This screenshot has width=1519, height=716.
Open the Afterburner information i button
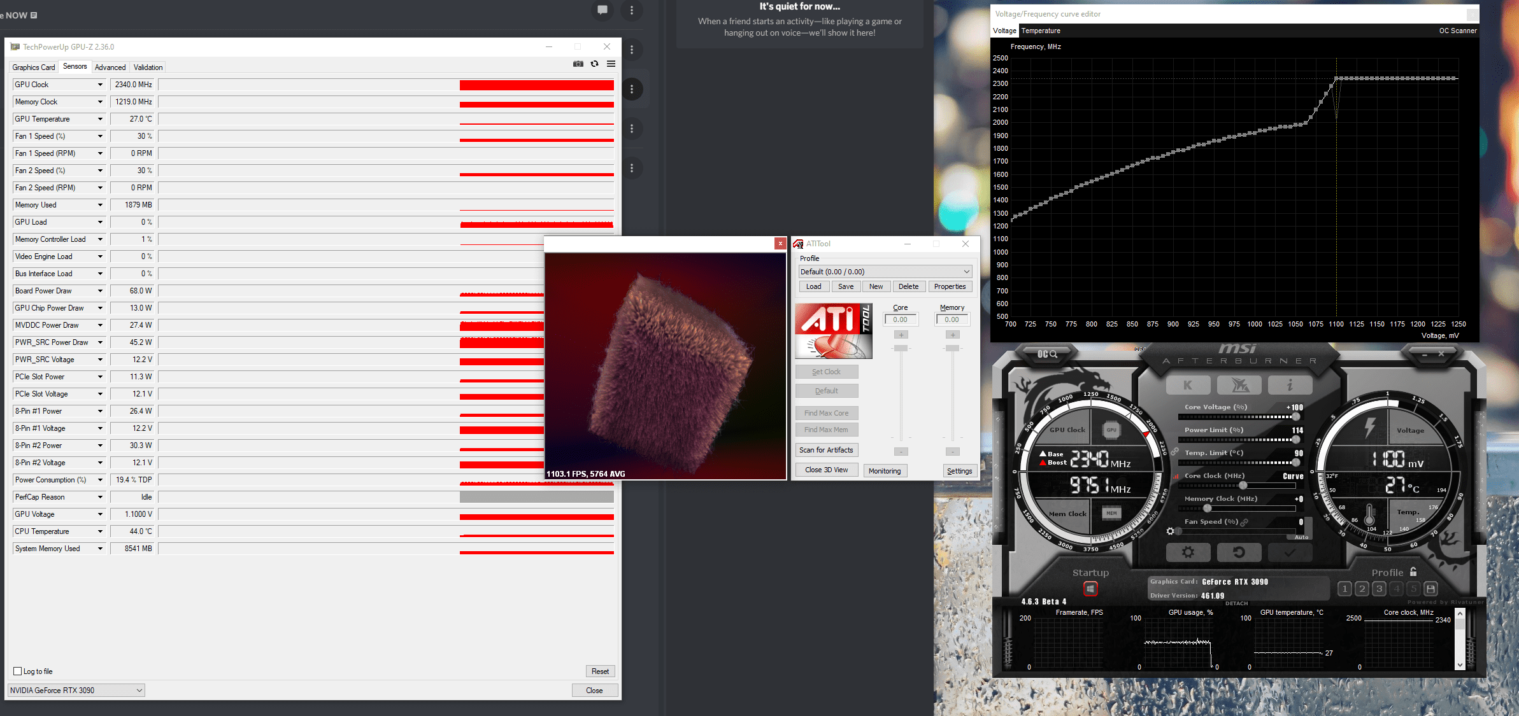click(x=1290, y=385)
